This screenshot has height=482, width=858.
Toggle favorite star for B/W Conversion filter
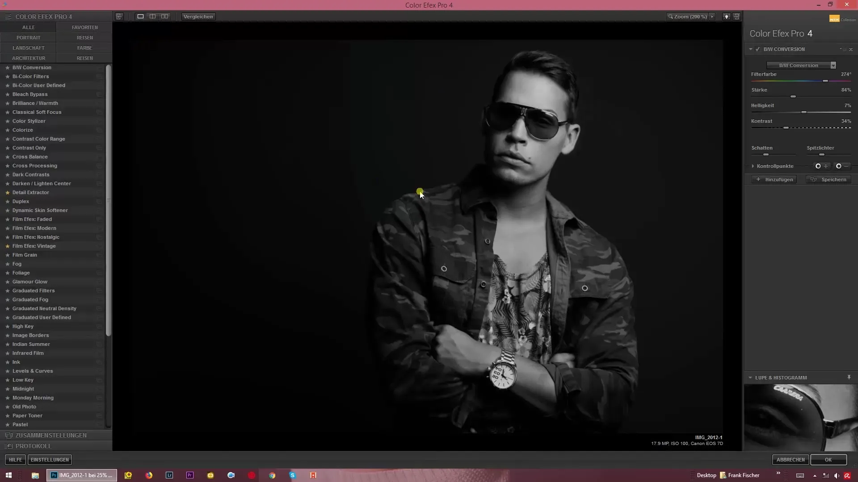(x=7, y=67)
